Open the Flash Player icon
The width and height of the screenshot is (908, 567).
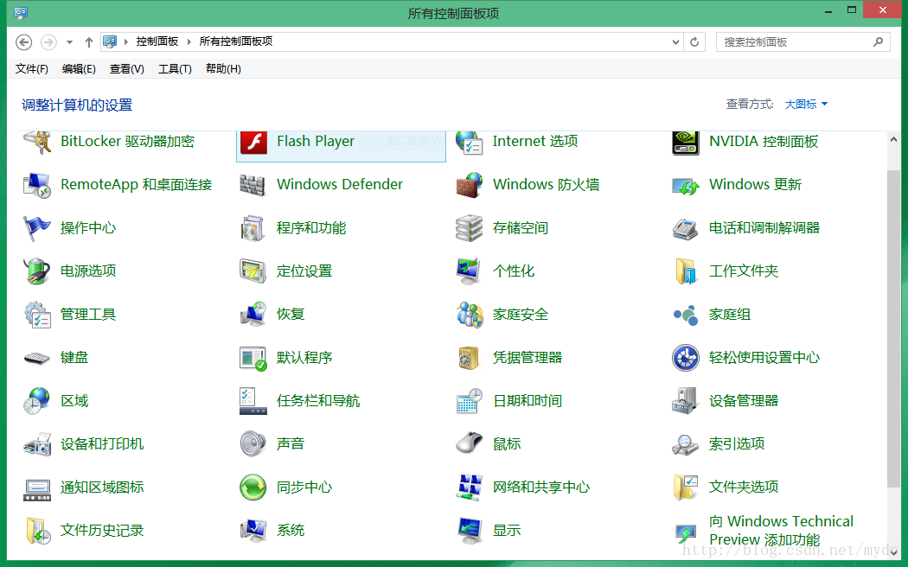click(x=253, y=143)
